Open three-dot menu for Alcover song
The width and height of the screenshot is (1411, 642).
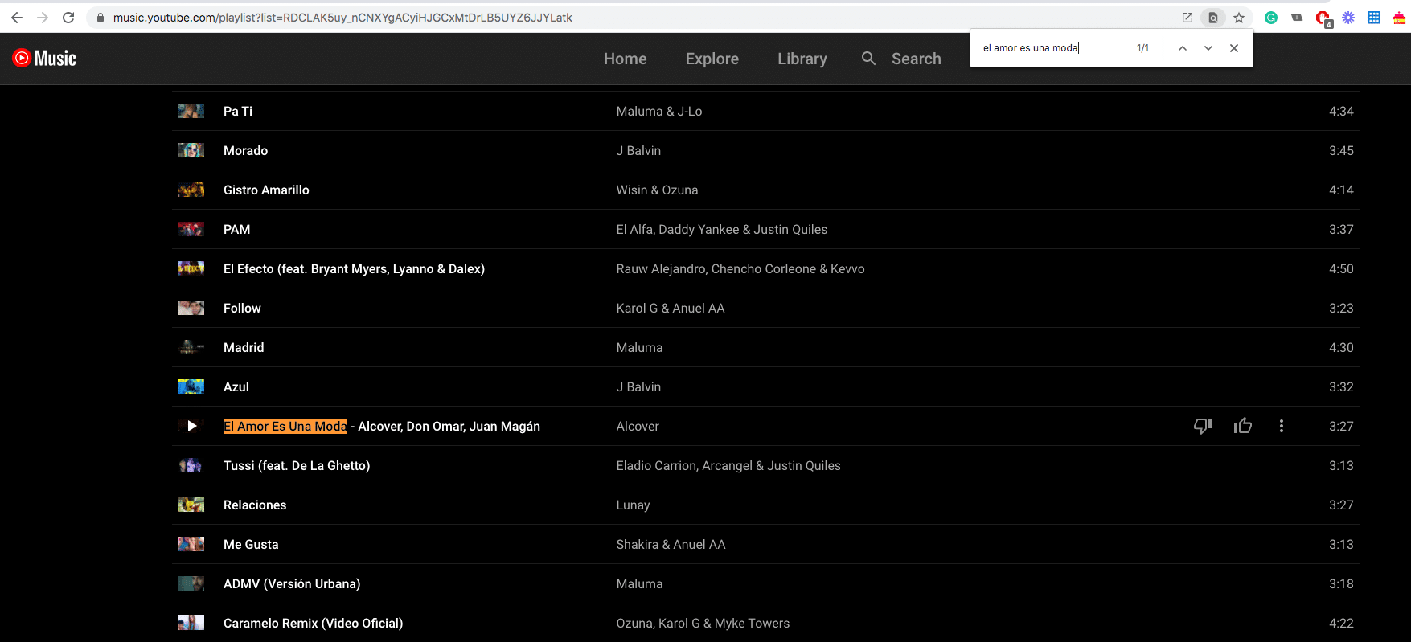click(1281, 426)
